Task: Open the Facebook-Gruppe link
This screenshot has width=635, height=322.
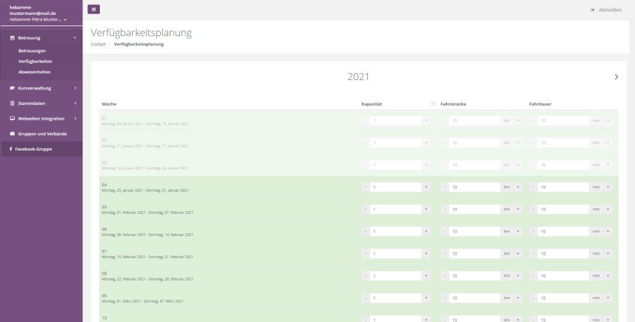Action: tap(33, 149)
